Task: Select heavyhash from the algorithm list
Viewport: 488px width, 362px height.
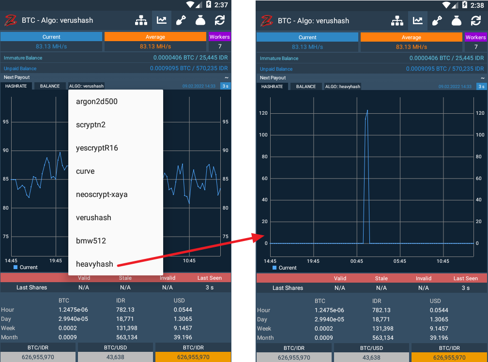Action: coord(94,264)
